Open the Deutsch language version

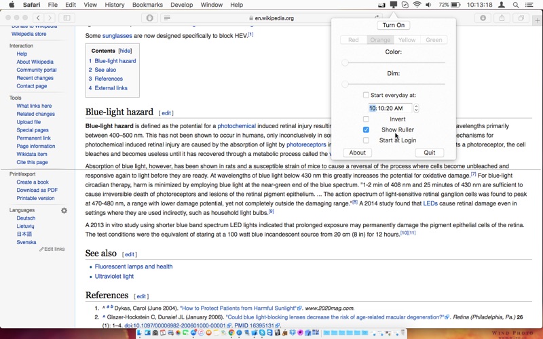(26, 218)
